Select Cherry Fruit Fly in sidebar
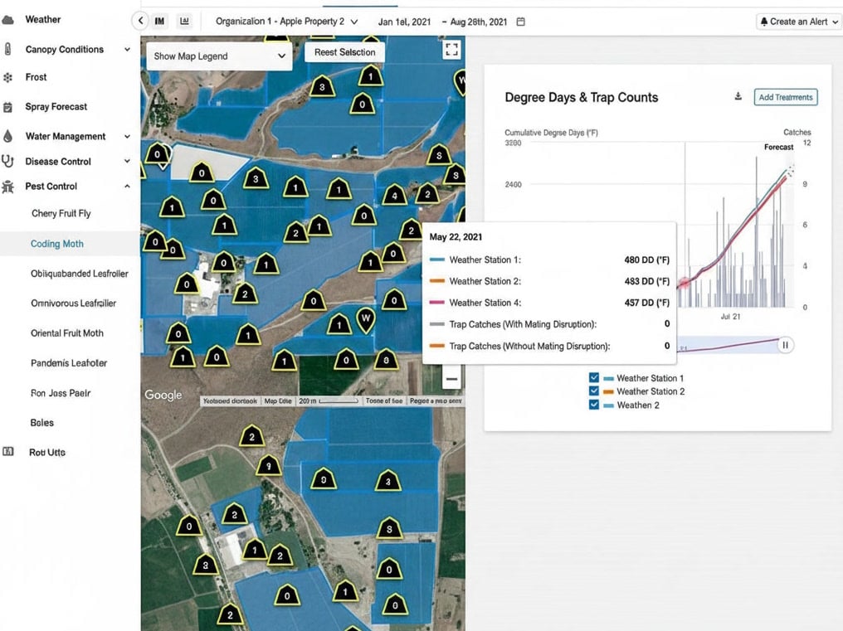This screenshot has width=843, height=631. pos(61,213)
